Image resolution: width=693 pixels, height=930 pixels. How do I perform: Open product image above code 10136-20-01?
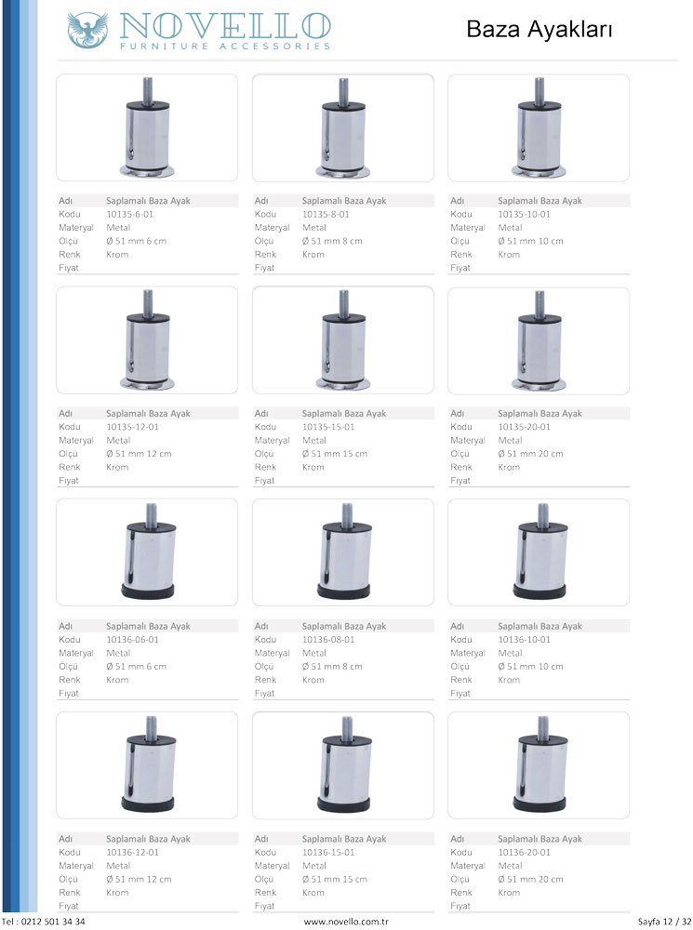539,765
